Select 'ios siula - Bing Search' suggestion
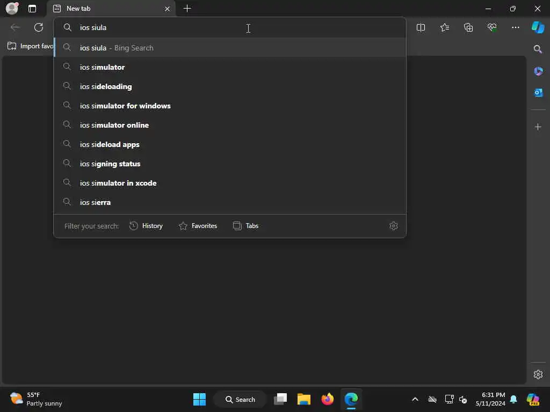This screenshot has width=550, height=412. [x=230, y=48]
